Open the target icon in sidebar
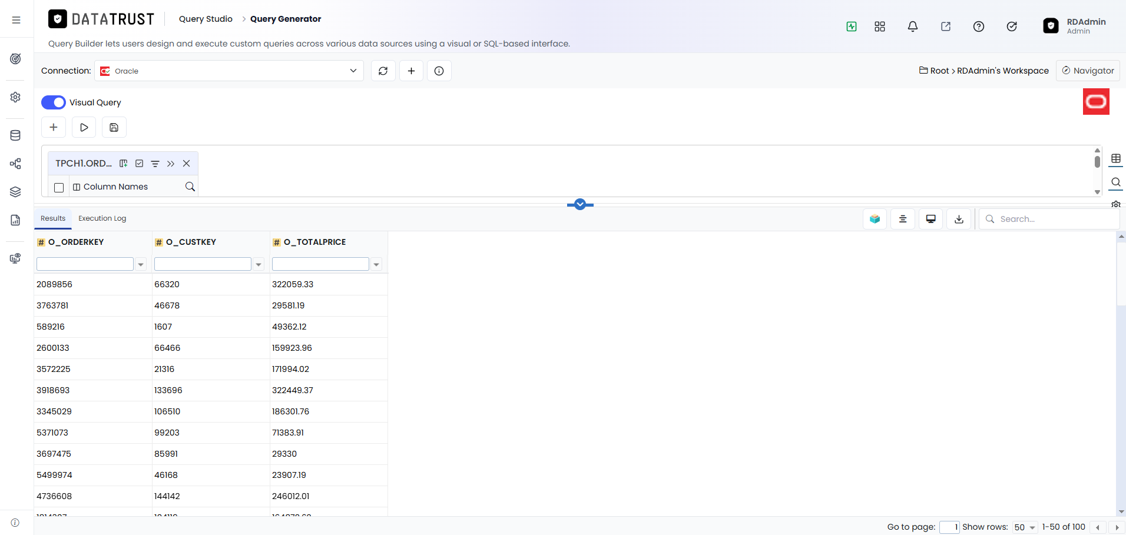The image size is (1126, 535). coord(16,59)
